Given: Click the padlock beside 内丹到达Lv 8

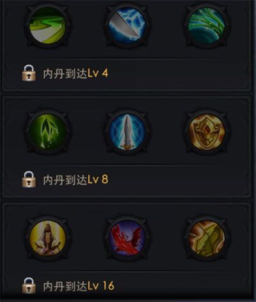Looking at the screenshot, I should point(29,179).
